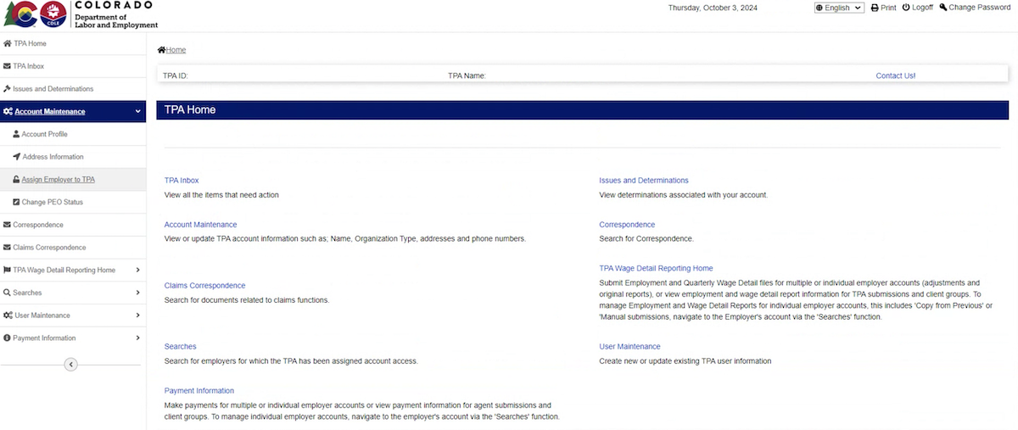The width and height of the screenshot is (1018, 430).
Task: Click the Account Profile person icon
Action: [x=16, y=134]
